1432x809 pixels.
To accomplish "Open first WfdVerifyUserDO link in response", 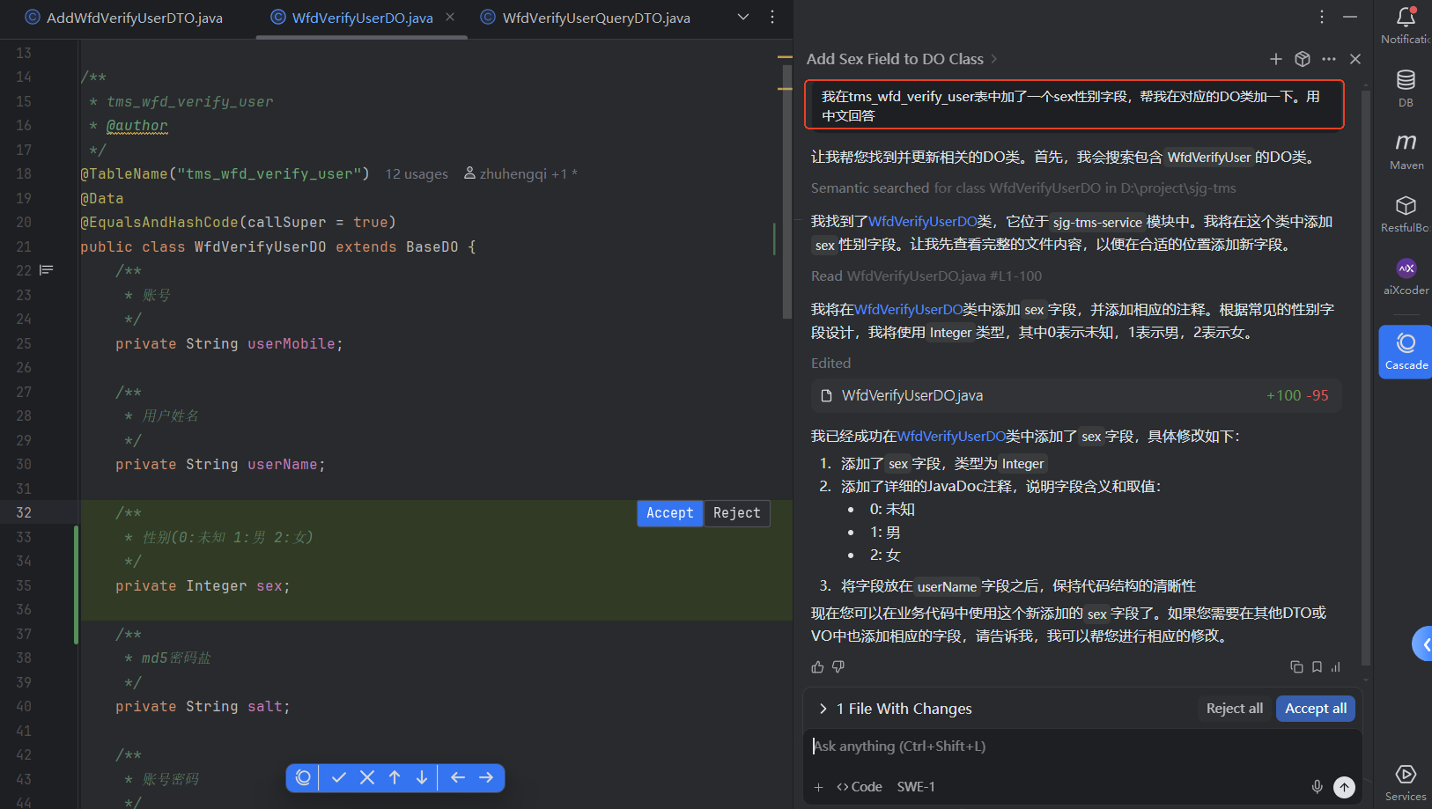I will coord(922,222).
